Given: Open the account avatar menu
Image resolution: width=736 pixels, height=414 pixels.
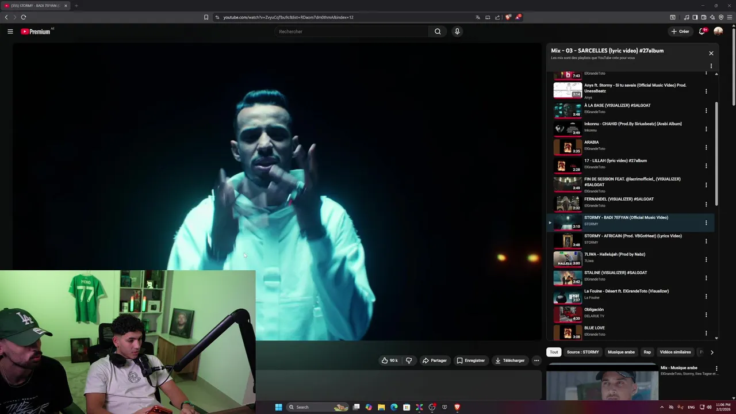Looking at the screenshot, I should tap(718, 32).
